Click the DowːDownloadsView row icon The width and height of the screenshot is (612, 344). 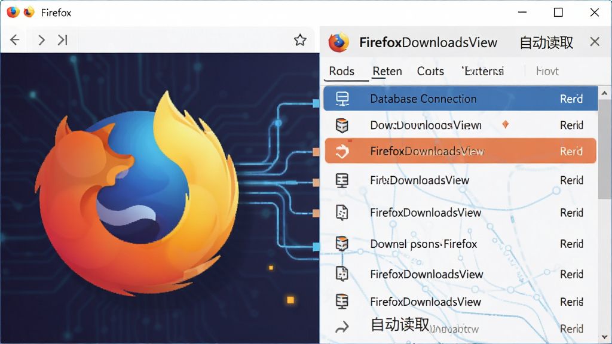tap(342, 125)
